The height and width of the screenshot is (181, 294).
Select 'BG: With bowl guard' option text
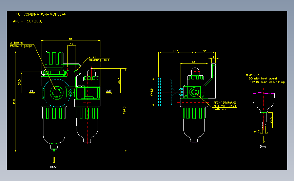click(x=263, y=78)
